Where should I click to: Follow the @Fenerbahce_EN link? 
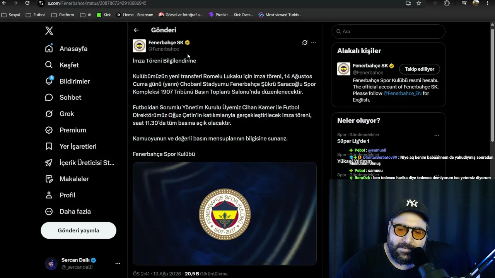coord(402,93)
